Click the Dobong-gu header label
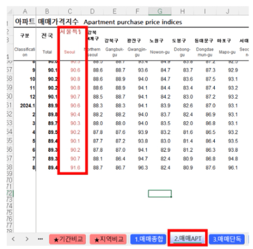The height and width of the screenshot is (249, 253). click(182, 52)
